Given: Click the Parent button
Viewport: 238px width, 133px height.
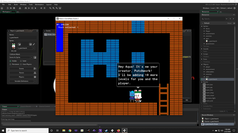Looking at the screenshot, I should tap(21, 73).
